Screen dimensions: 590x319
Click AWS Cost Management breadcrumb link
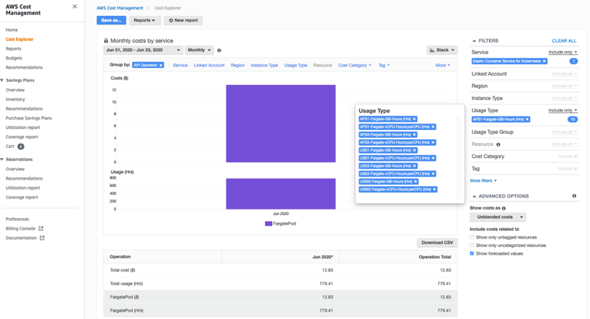coord(120,8)
